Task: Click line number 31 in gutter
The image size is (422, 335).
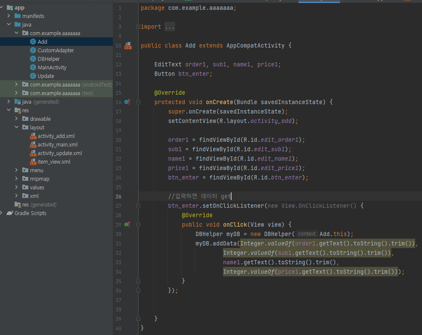Action: [x=118, y=244]
